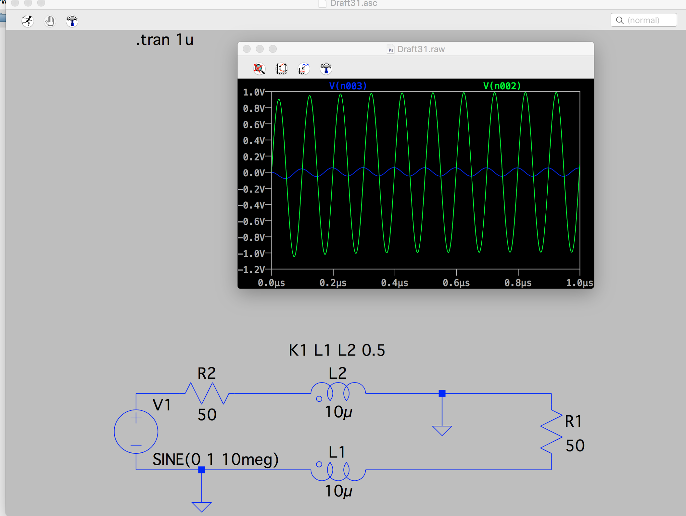Click the V(n002) green trace label
The width and height of the screenshot is (686, 516).
(x=502, y=86)
